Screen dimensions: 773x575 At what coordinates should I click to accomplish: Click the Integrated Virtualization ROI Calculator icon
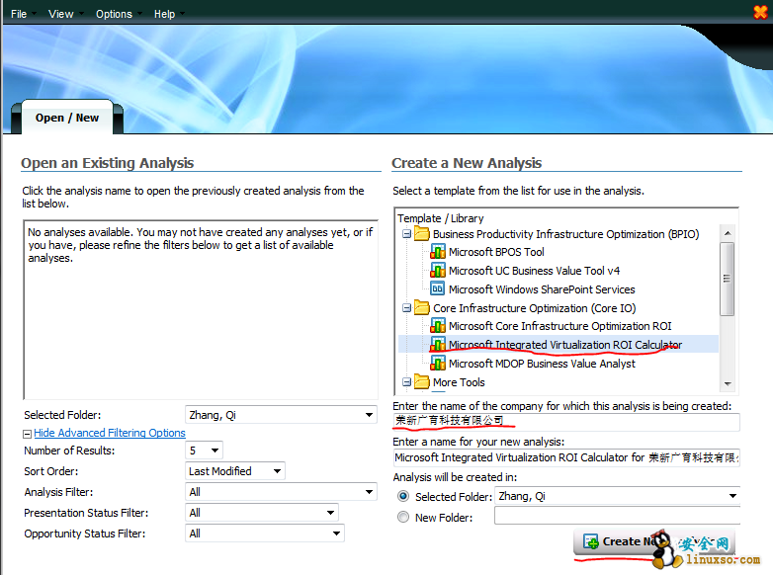coord(438,345)
